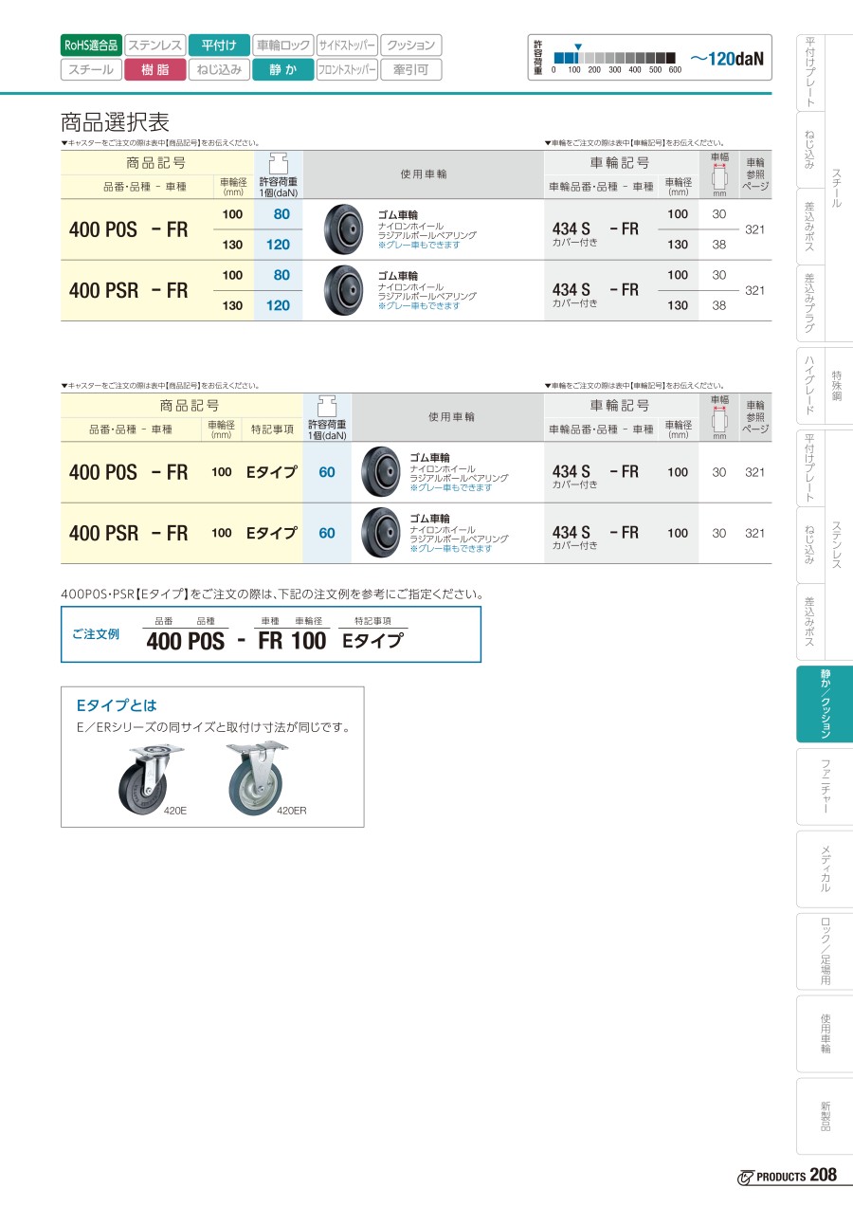The image size is (853, 1206).
Task: Select the 車輪ロック feature tag
Action: coord(283,46)
